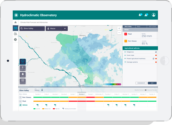Viewport: 172px width, 125px height.
Task: Click the seeding icon under Thursday 11
Action: click(108, 105)
